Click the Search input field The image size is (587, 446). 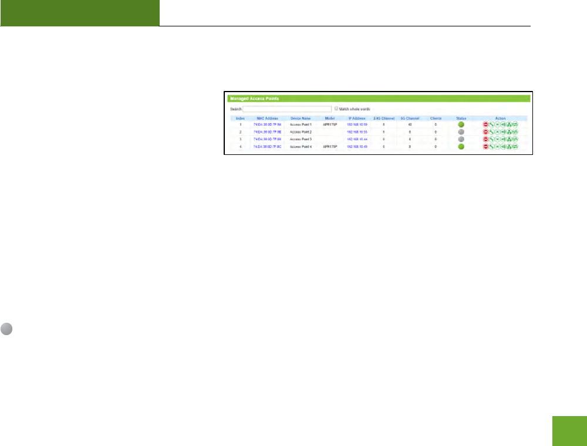pos(287,109)
